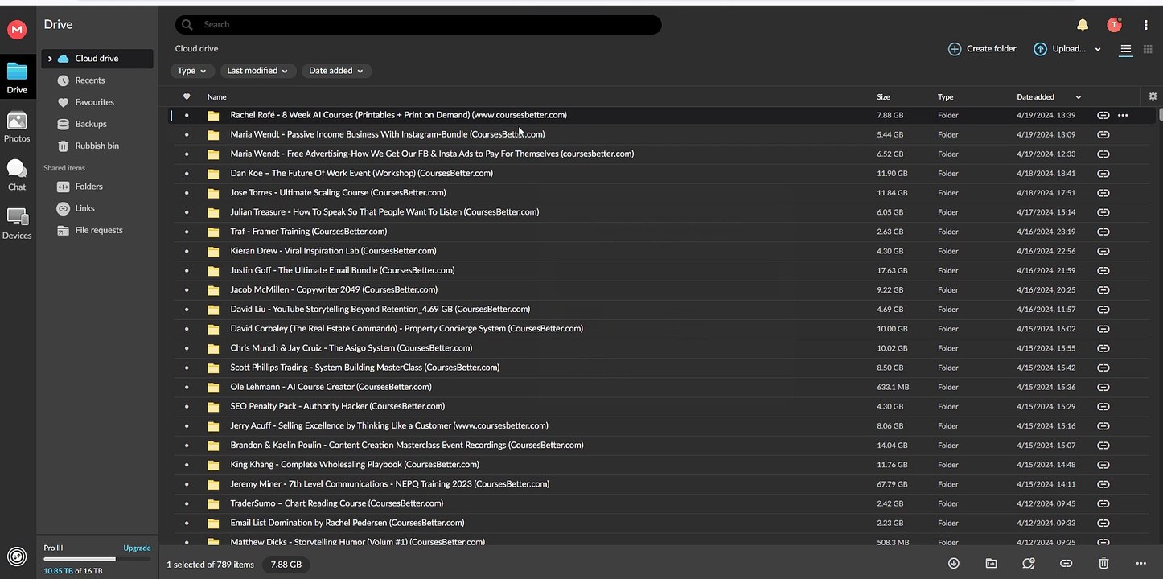Expand the Cloud drive tree chevron

(x=50, y=59)
